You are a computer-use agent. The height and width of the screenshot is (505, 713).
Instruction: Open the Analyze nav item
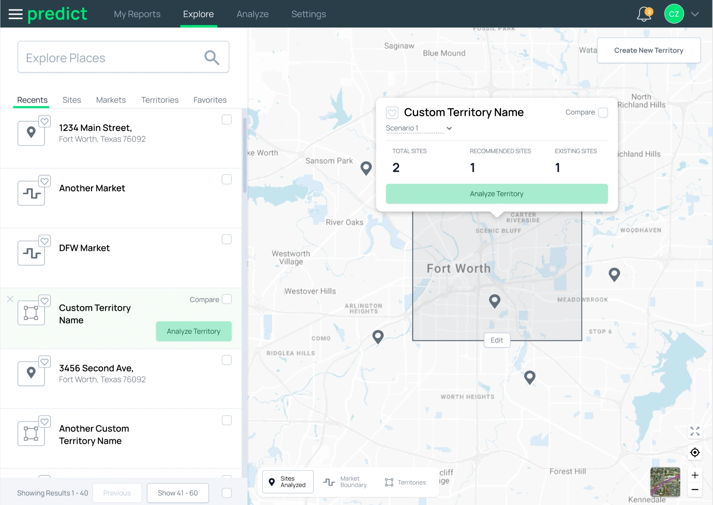[x=252, y=14]
